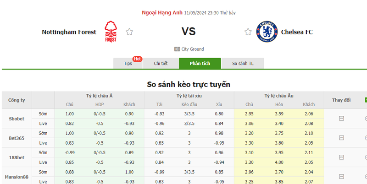Open the Tips tab
Viewport: 367px width, 184px height.
click(128, 63)
